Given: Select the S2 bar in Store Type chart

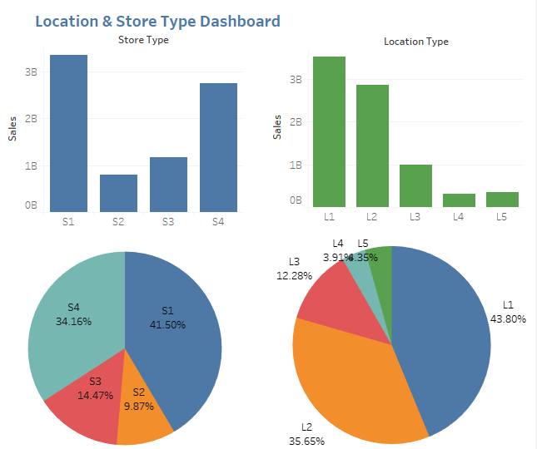Looking at the screenshot, I should pos(118,193).
